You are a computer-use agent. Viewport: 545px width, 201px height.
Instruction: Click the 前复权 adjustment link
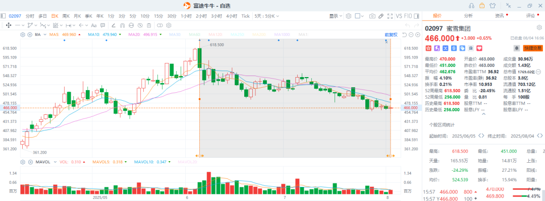coord(391,35)
